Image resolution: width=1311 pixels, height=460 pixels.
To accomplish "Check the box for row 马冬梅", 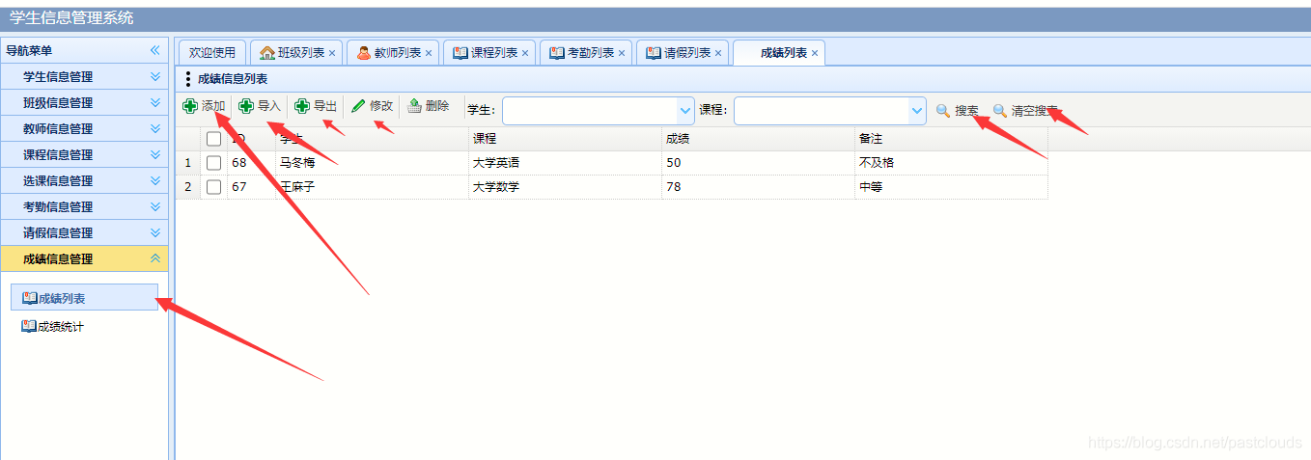I will tap(213, 163).
